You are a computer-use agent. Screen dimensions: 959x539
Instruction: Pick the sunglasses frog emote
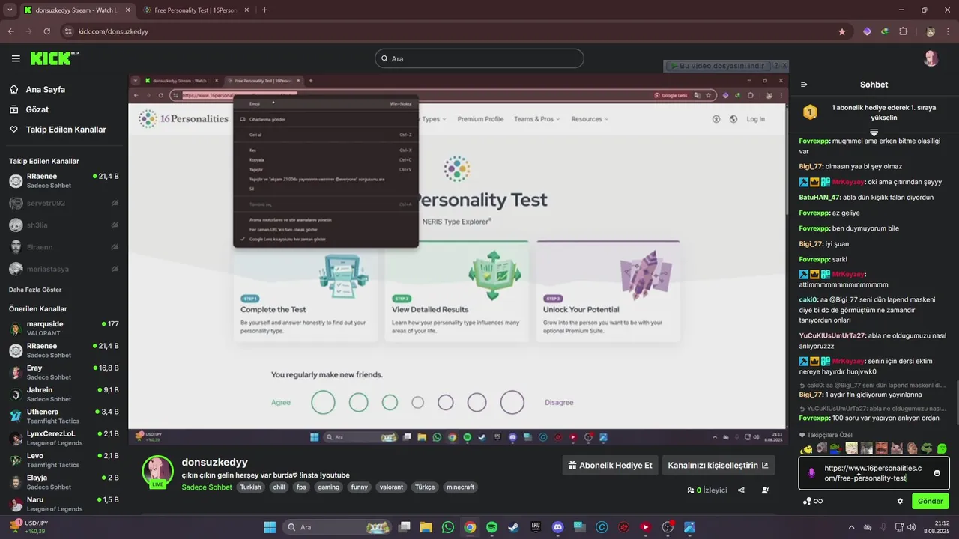tap(927, 448)
